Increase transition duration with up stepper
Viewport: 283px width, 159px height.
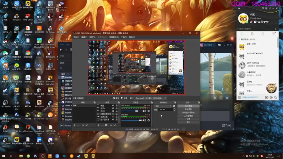(x=174, y=109)
